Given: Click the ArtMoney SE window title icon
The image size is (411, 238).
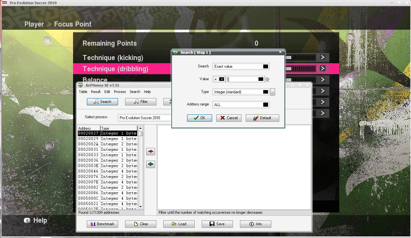Looking at the screenshot, I should click(x=80, y=85).
